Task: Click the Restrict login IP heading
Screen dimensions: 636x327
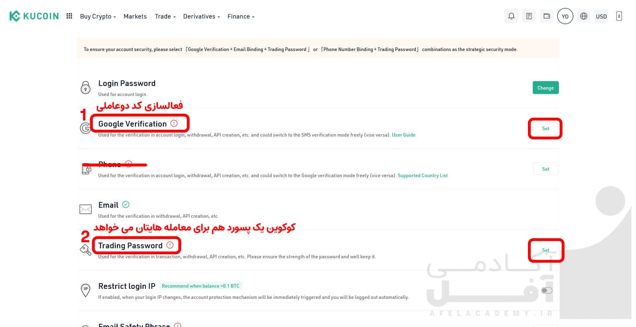Action: tap(127, 286)
